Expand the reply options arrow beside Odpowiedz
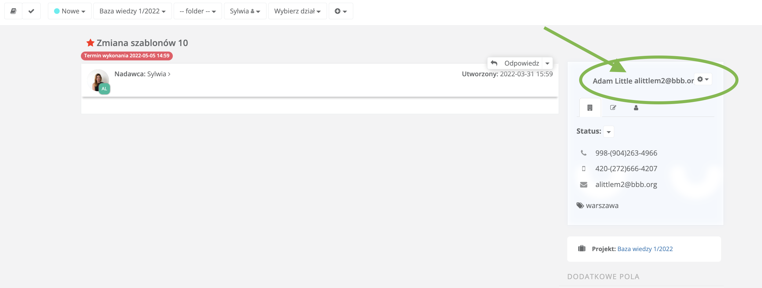Viewport: 762px width, 288px height. tap(547, 63)
